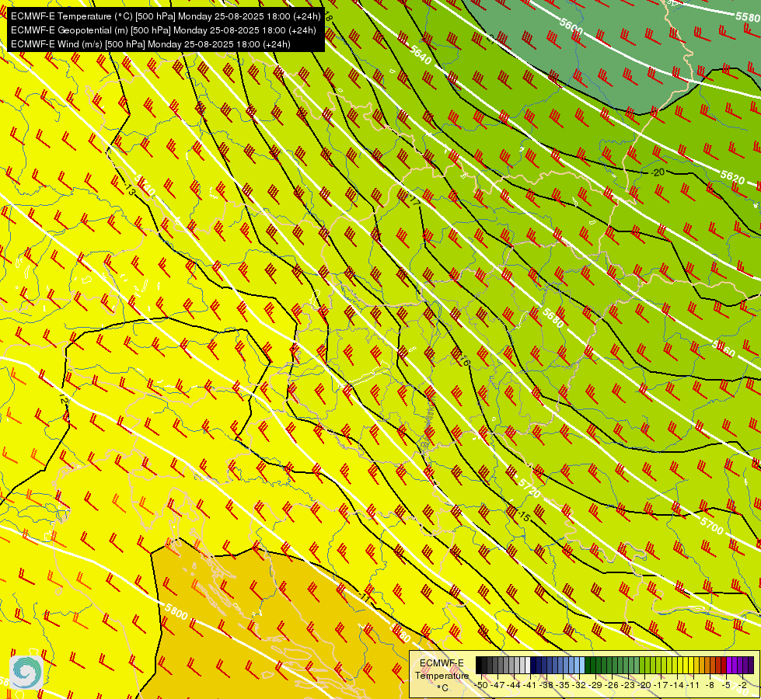Click the legend title ECMWF-E Temperature
Viewport: 761px width, 699px height.
tap(442, 669)
